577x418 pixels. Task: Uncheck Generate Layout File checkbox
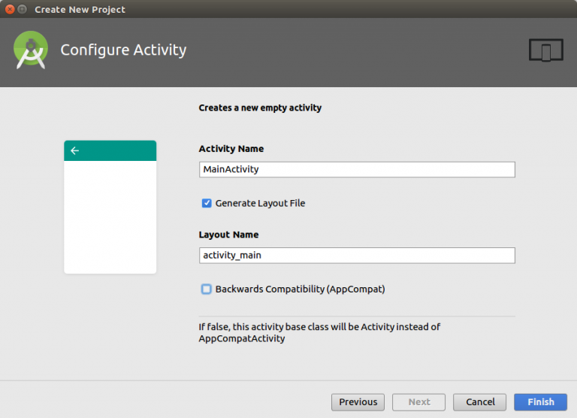point(207,203)
